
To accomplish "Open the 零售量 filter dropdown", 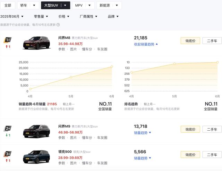I will point(41,16).
